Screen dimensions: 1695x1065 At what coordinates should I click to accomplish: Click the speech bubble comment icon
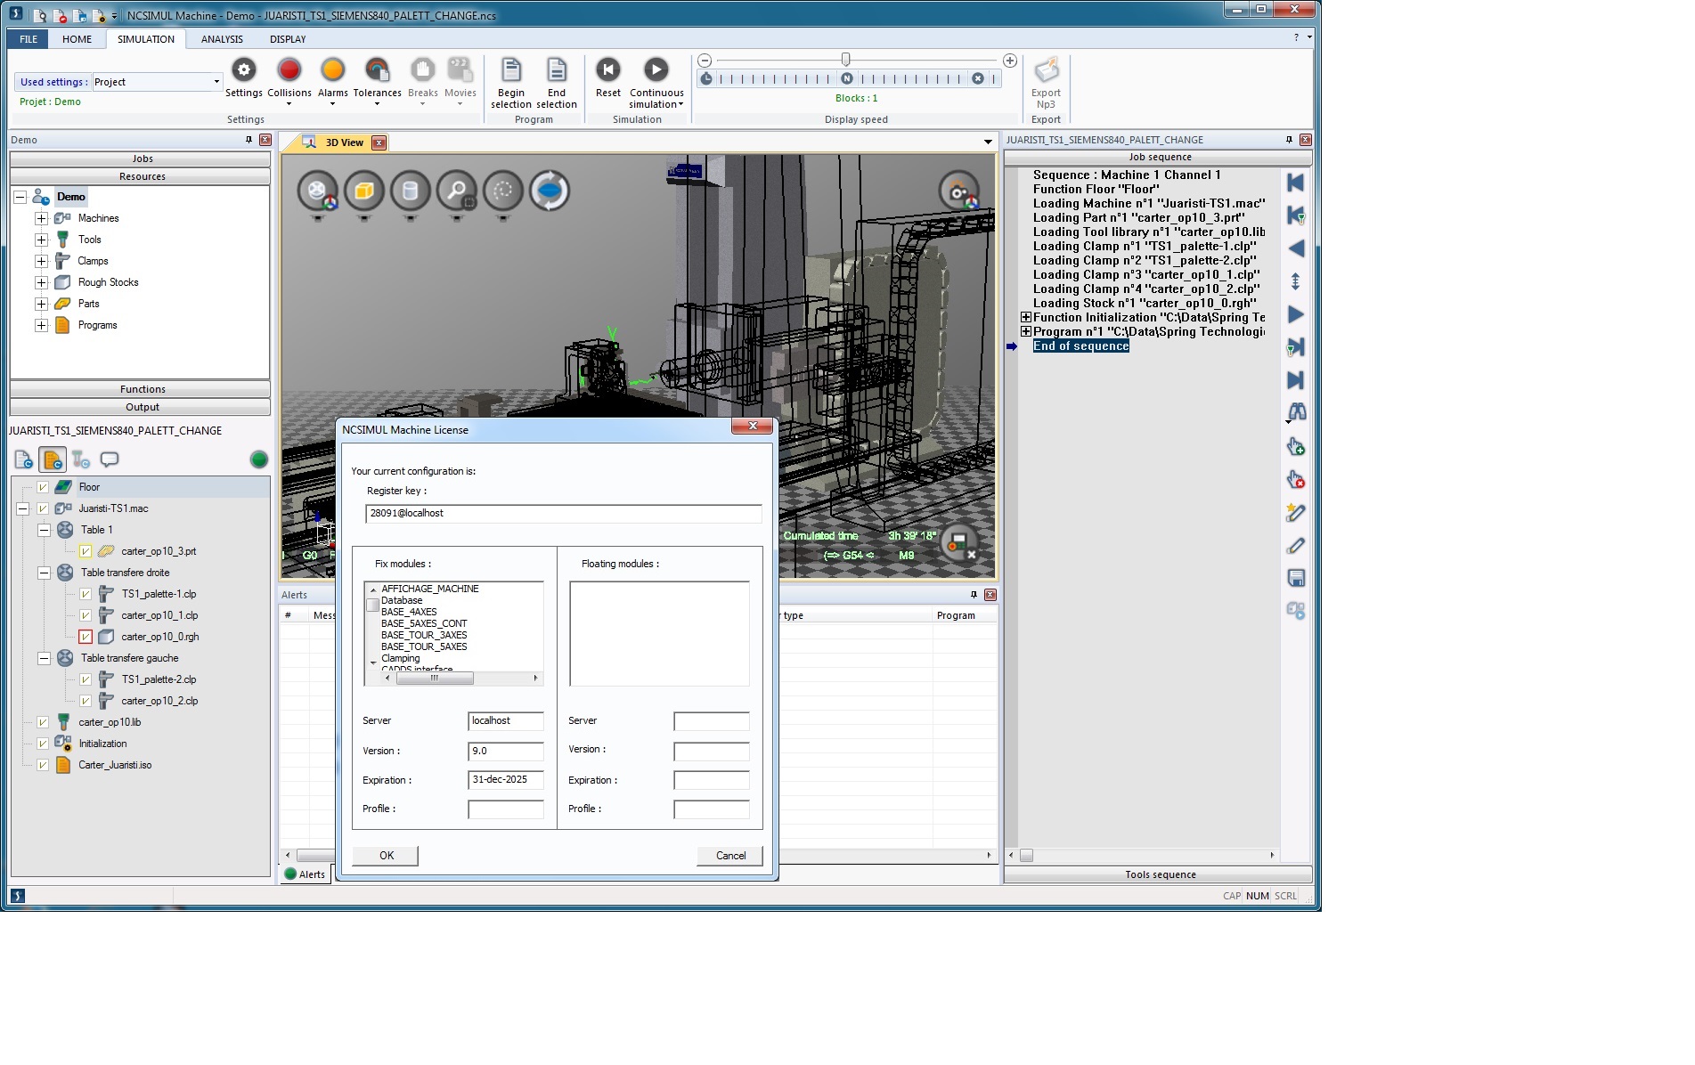110,459
